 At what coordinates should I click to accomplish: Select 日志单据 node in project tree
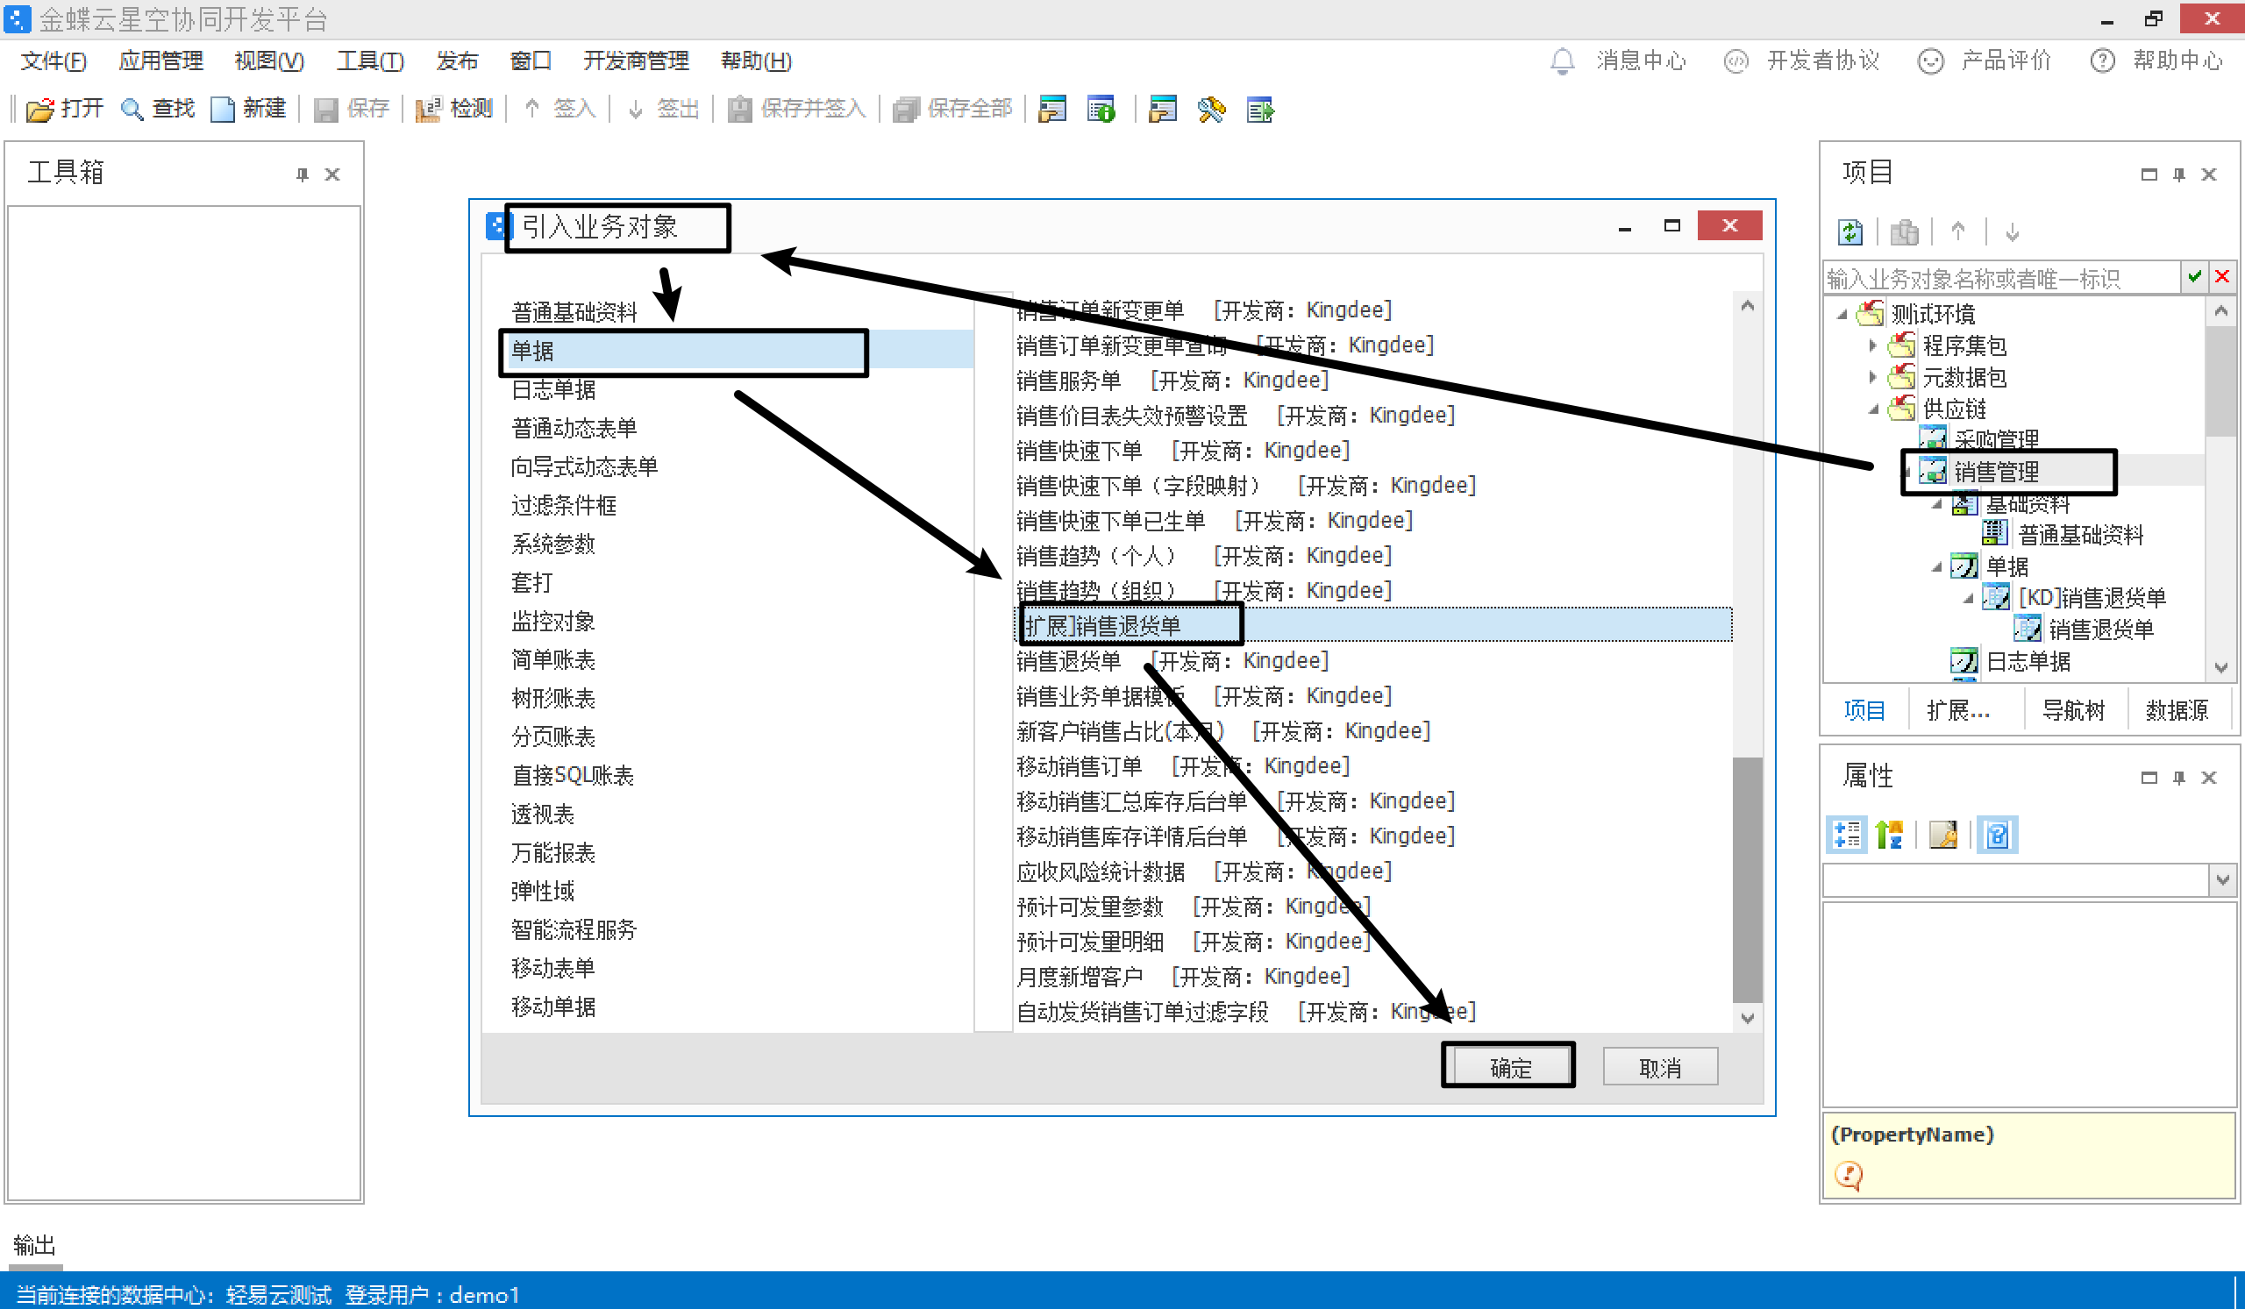point(2028,662)
